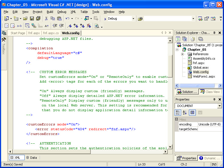Select Global.asax in Solution Explorer
The image size is (224, 168).
(200, 67)
